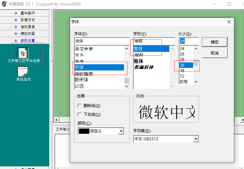This screenshot has width=244, height=169.
Task: Open the 基本操作 panel section
Action: point(24,13)
